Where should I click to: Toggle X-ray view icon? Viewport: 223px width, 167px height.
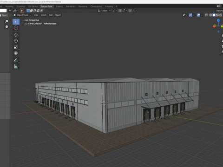(x=206, y=15)
